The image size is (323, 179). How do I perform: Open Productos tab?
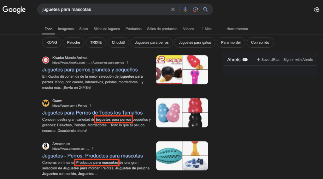coord(133,29)
